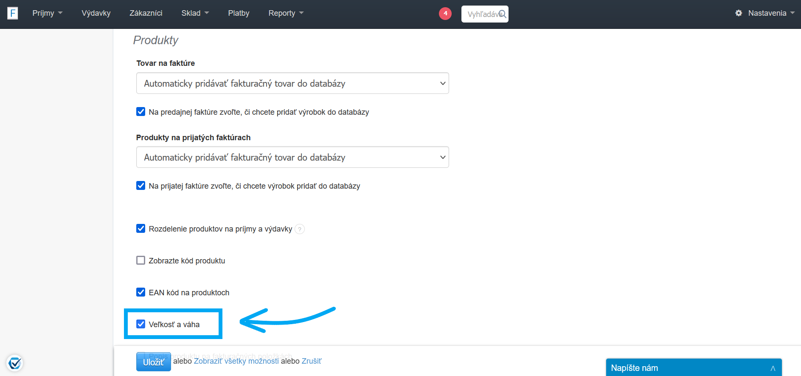Toggle 'EAN kód na produktoch' checkbox
Viewport: 801px width, 376px height.
[141, 292]
